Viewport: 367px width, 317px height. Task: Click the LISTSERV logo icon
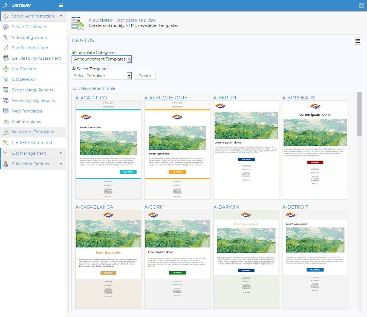point(6,5)
